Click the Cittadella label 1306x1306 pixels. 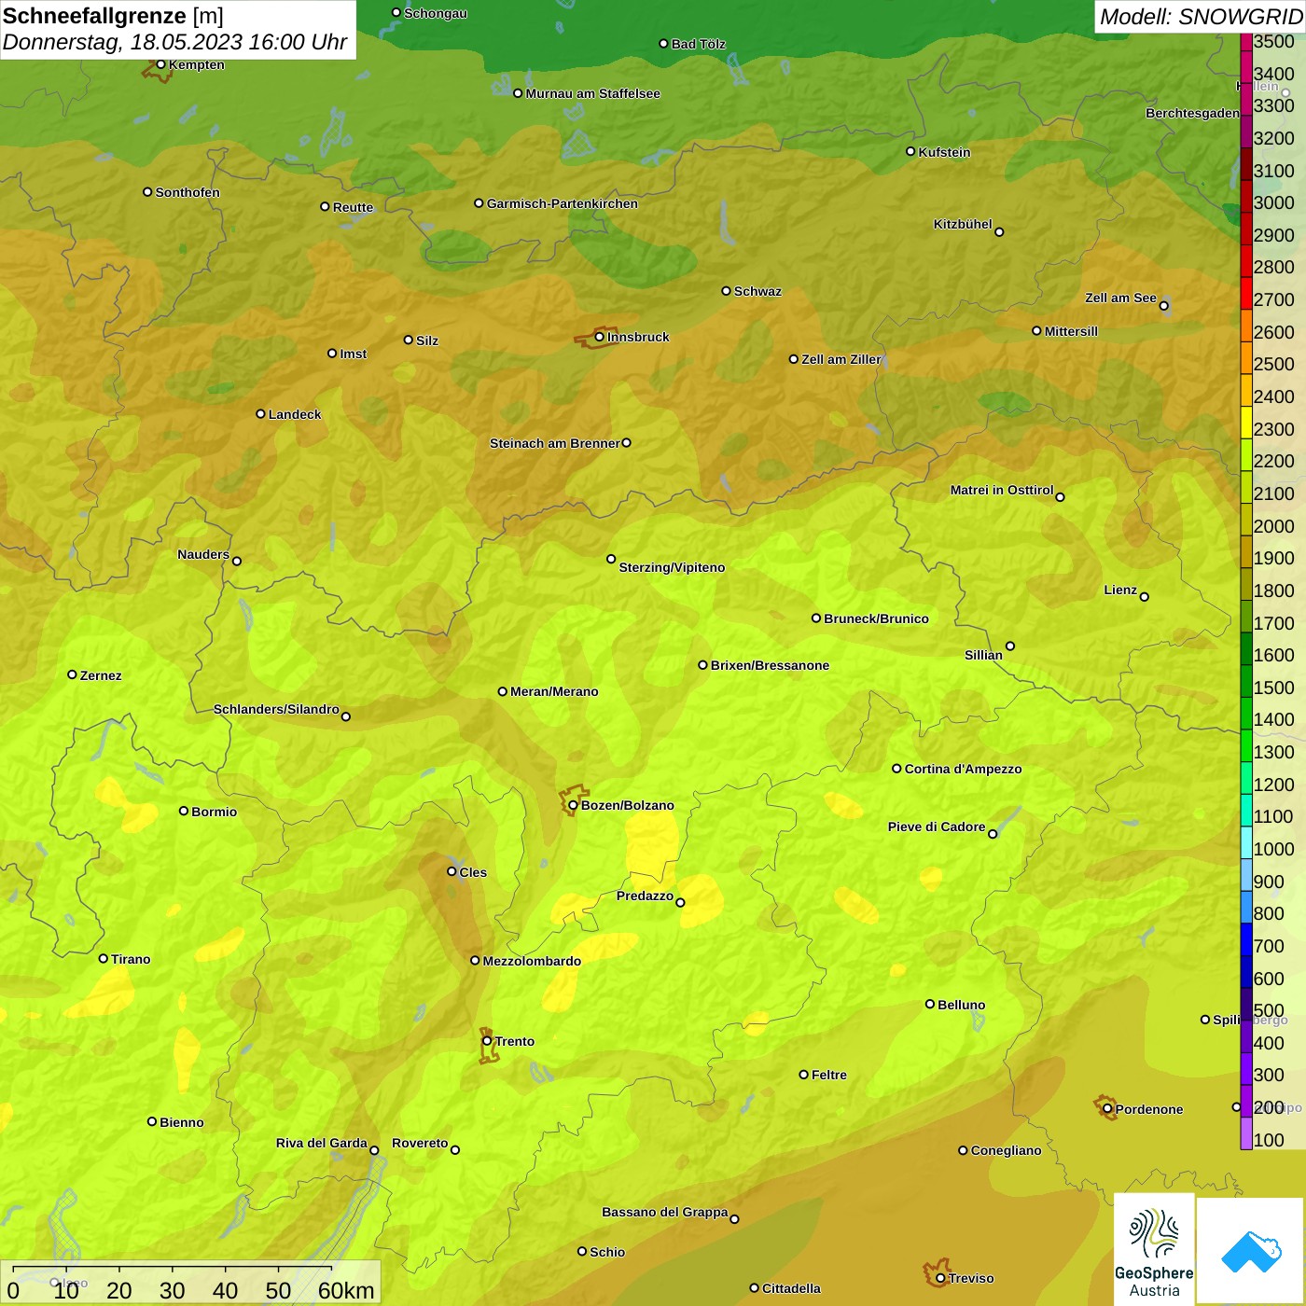coord(791,1288)
